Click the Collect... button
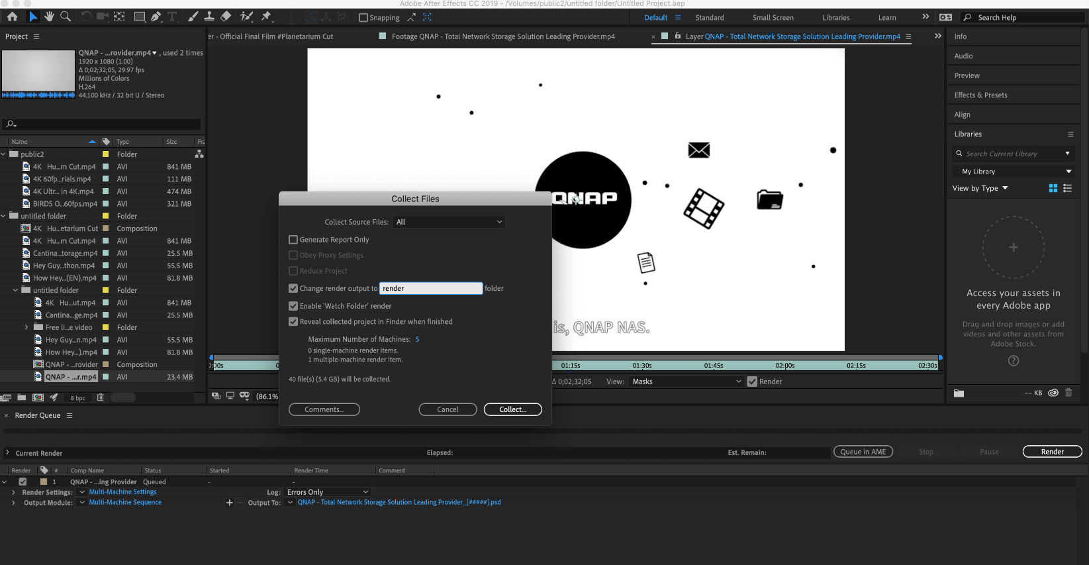This screenshot has height=565, width=1089. [512, 409]
